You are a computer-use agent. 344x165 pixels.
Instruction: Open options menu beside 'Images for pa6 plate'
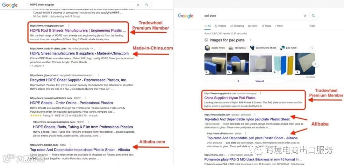tap(250, 40)
